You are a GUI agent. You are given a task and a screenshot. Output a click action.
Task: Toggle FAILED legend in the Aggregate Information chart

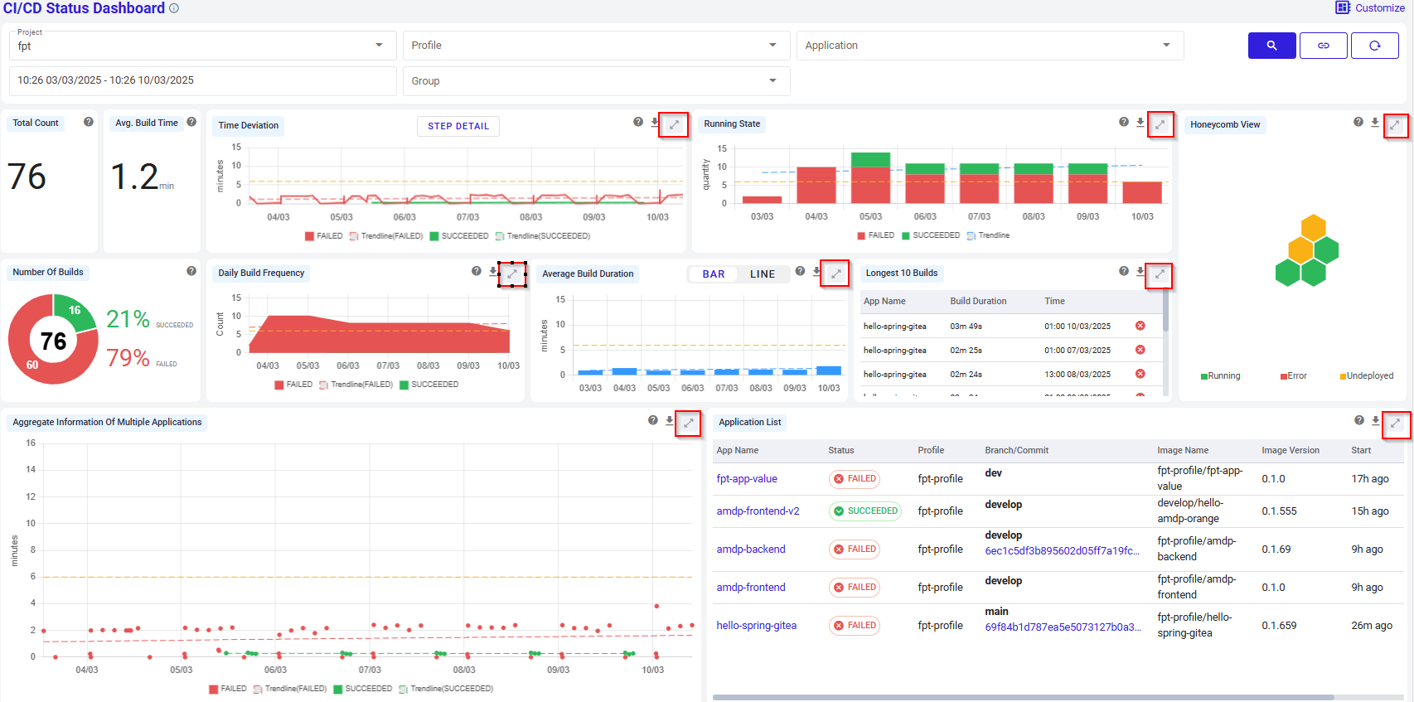click(228, 689)
